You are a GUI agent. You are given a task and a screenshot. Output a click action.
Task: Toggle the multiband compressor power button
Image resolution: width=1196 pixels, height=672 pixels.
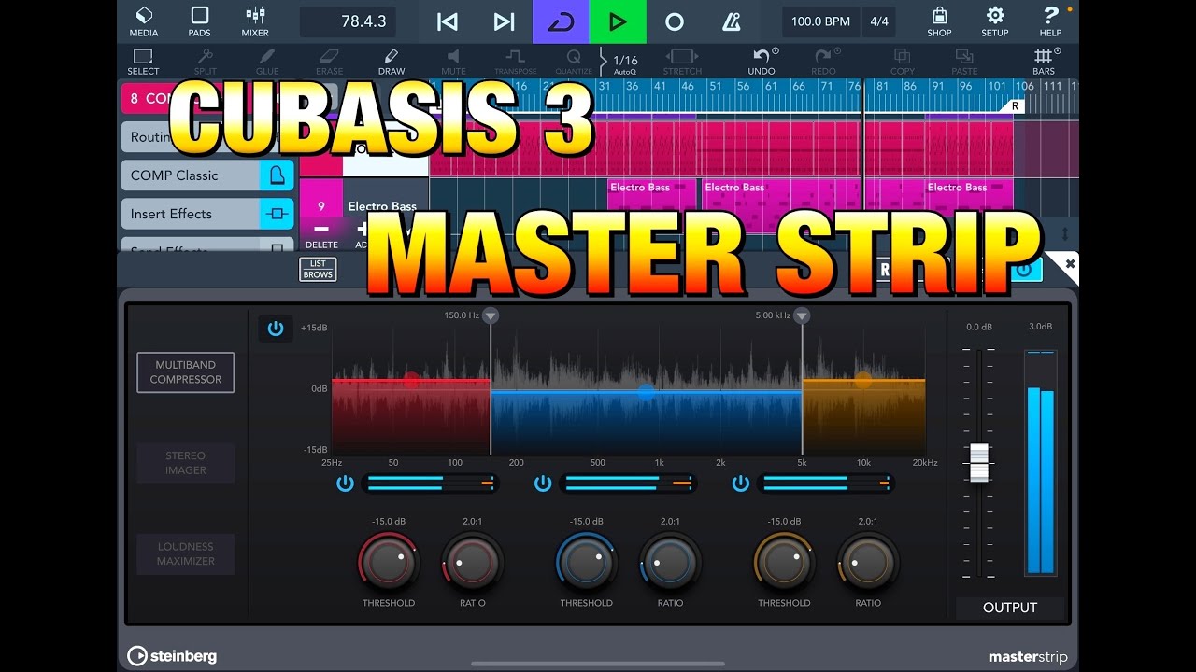[x=276, y=329]
